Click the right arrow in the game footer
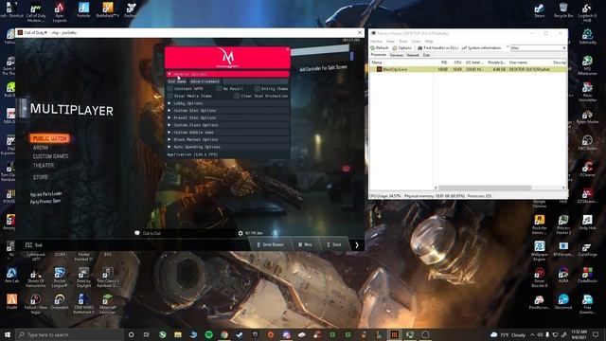The width and height of the screenshot is (606, 341). click(x=357, y=245)
